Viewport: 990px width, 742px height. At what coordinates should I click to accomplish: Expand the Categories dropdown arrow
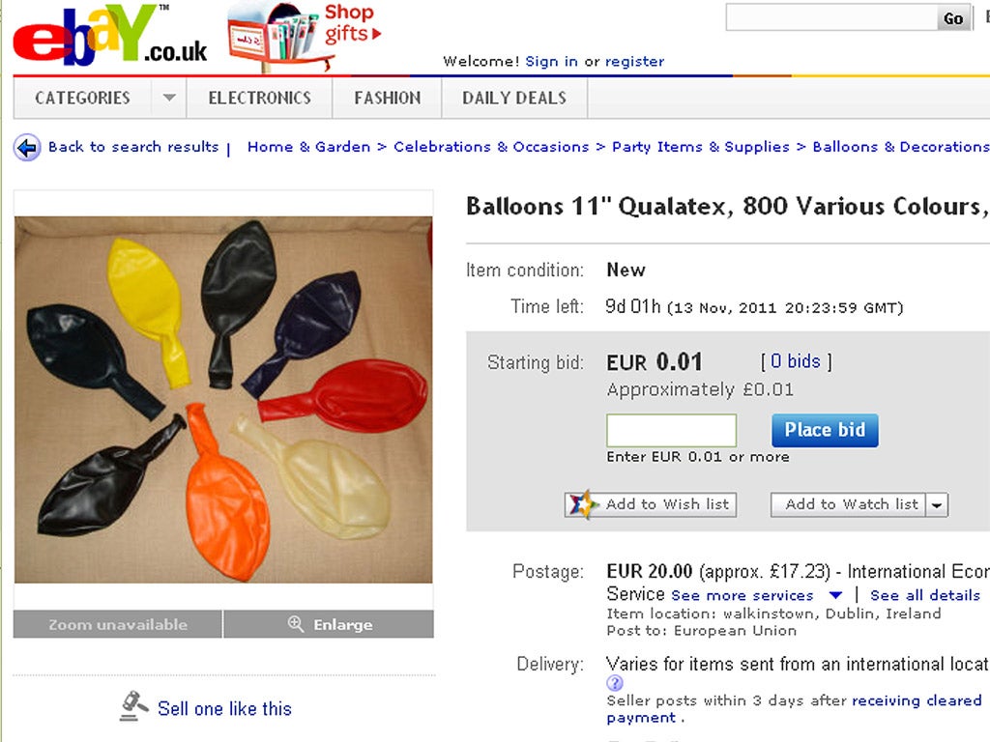(x=169, y=98)
